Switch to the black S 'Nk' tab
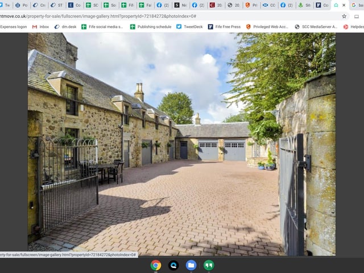This screenshot has width=364, height=273. click(181, 5)
